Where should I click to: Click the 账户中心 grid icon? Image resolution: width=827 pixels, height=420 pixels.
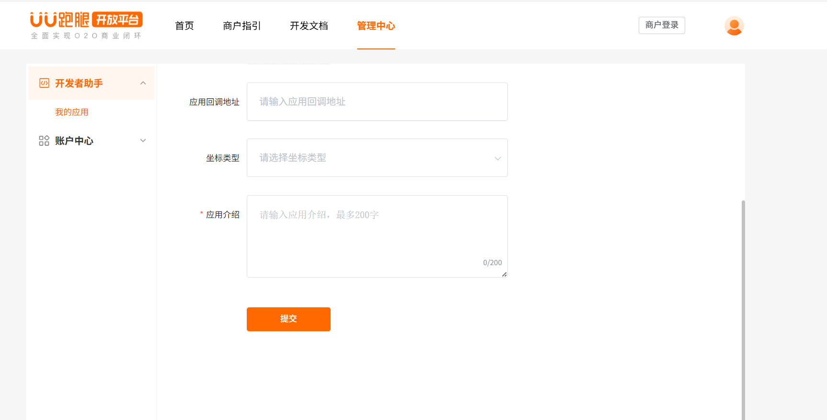(44, 140)
